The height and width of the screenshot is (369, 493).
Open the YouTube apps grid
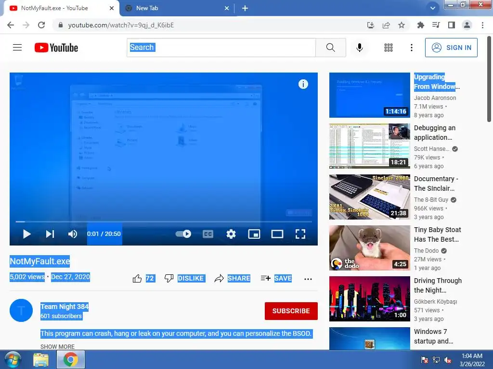coord(389,48)
